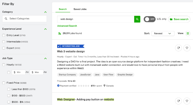Check the Less than $100 filter
This screenshot has width=193, height=105.
point(9,89)
